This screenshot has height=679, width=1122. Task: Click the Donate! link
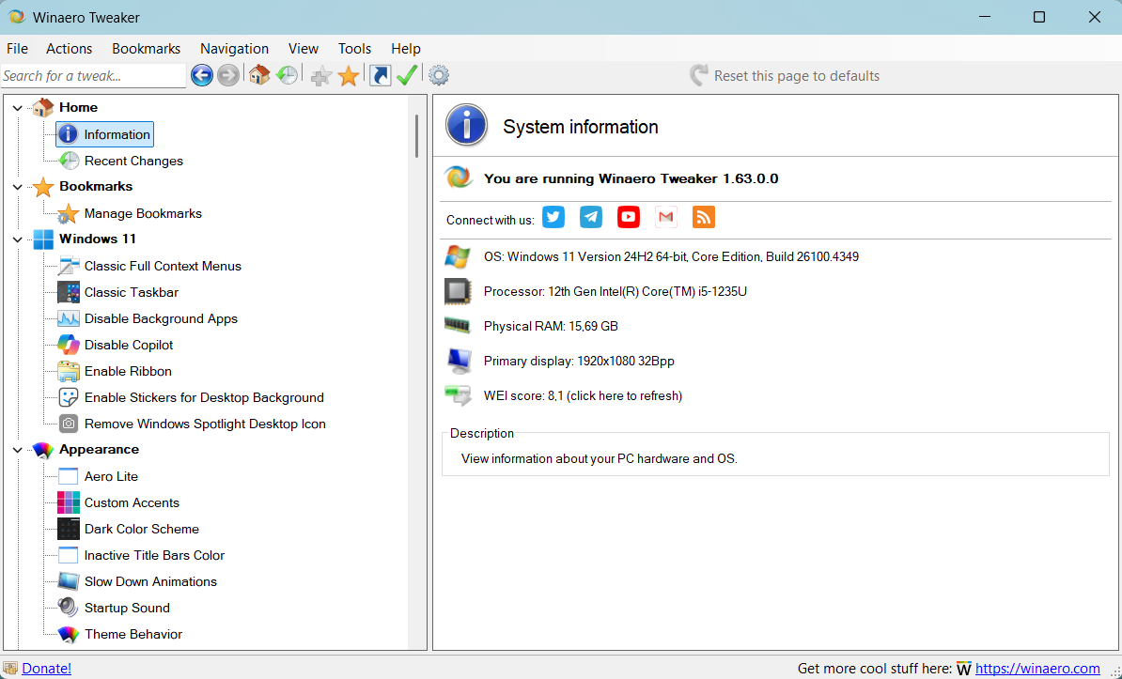46,669
